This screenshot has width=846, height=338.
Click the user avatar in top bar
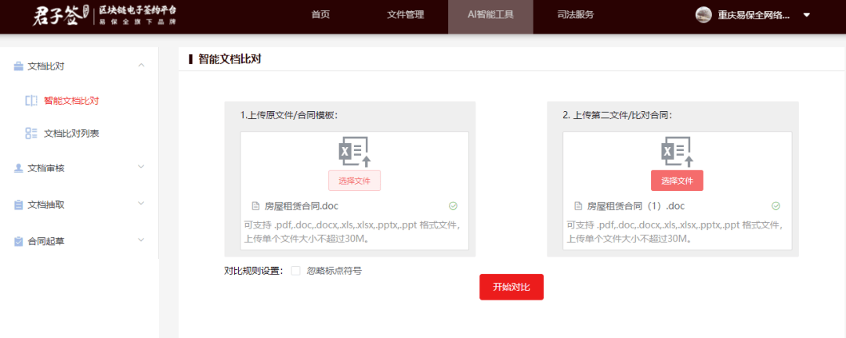[703, 15]
